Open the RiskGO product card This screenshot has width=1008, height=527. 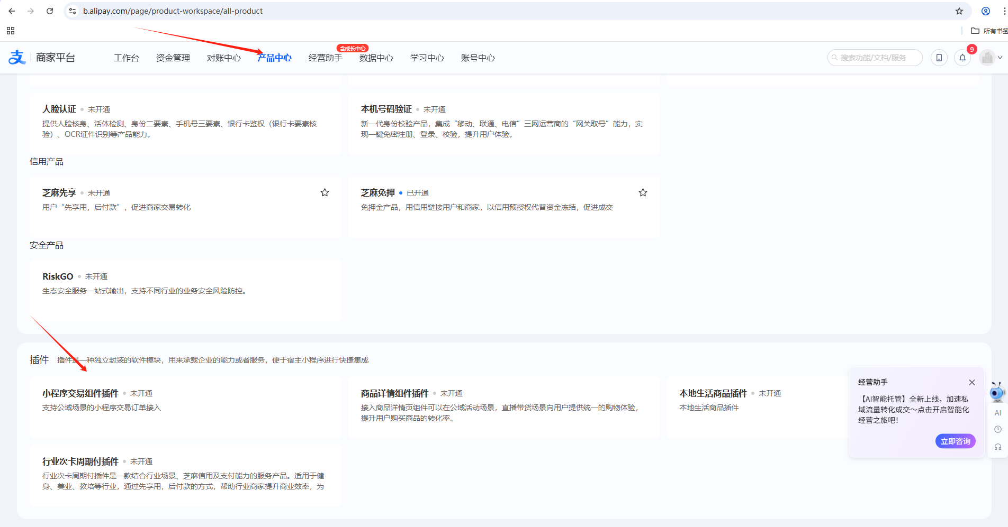coord(186,290)
